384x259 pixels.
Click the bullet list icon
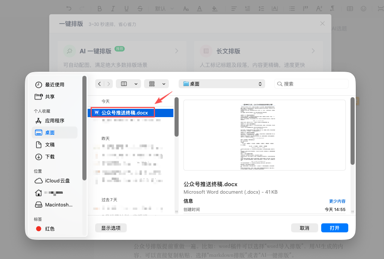(x=292, y=9)
